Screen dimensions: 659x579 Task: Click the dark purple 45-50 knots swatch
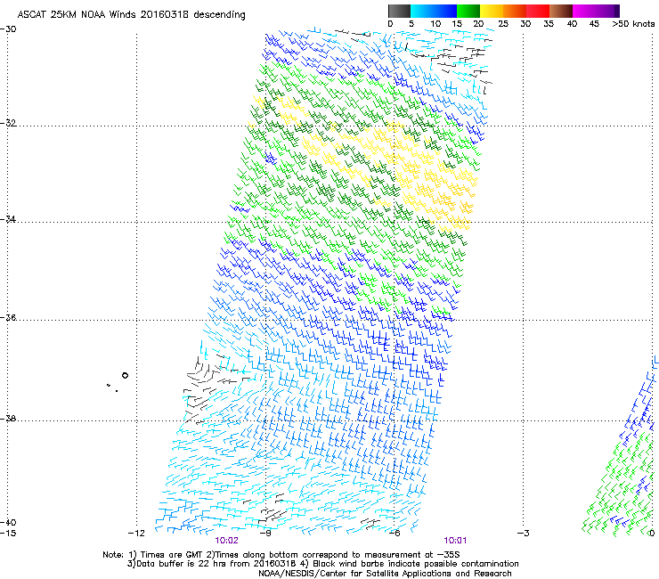tap(607, 11)
